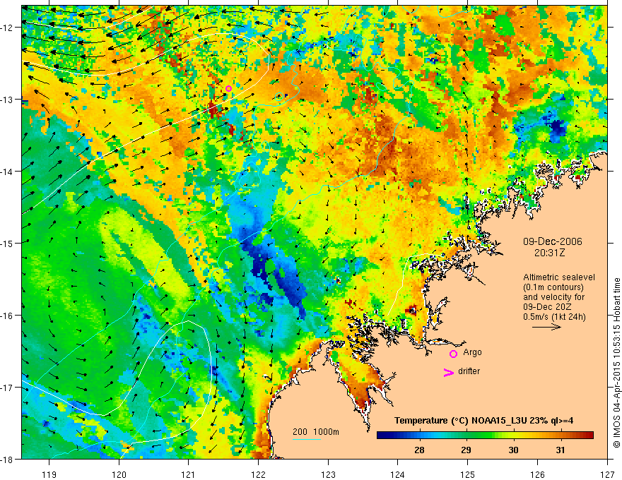The height and width of the screenshot is (480, 622).
Task: Click the 31 temperature scale label
Action: 560,450
